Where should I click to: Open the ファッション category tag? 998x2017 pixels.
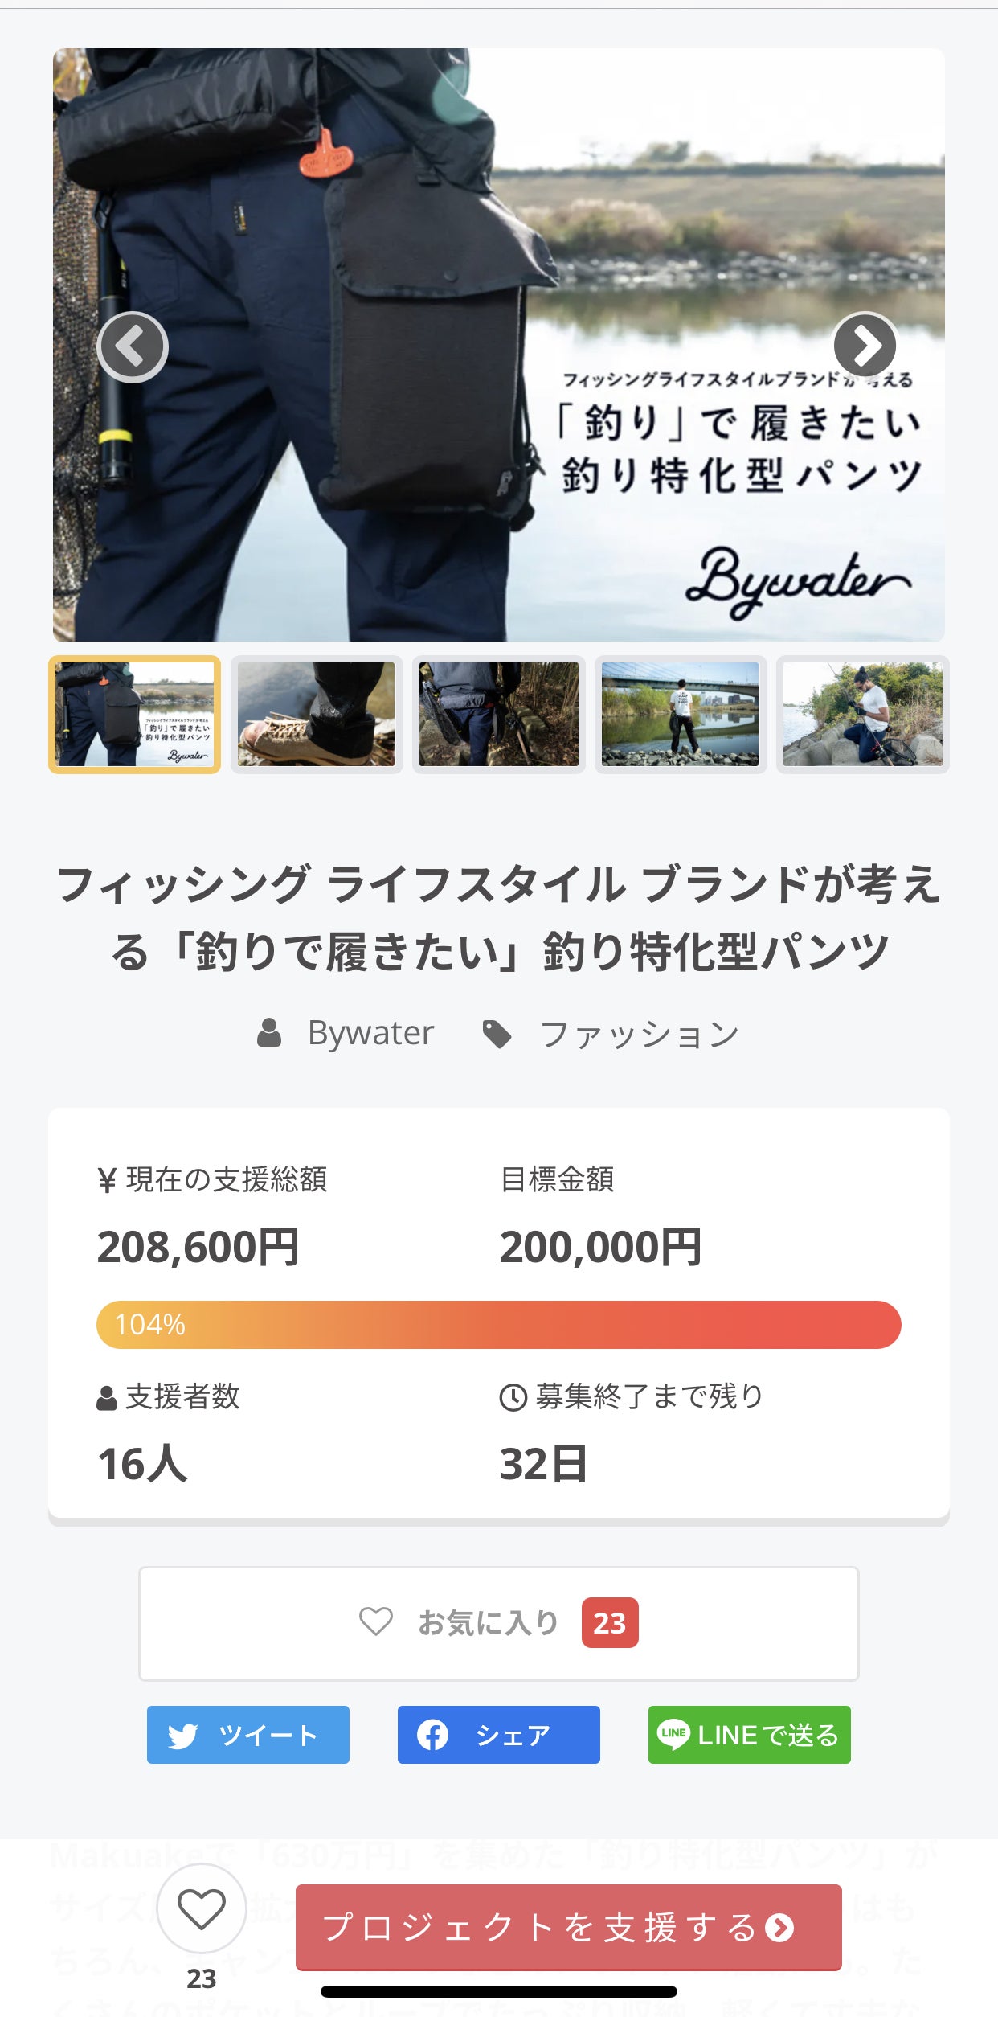(640, 1035)
